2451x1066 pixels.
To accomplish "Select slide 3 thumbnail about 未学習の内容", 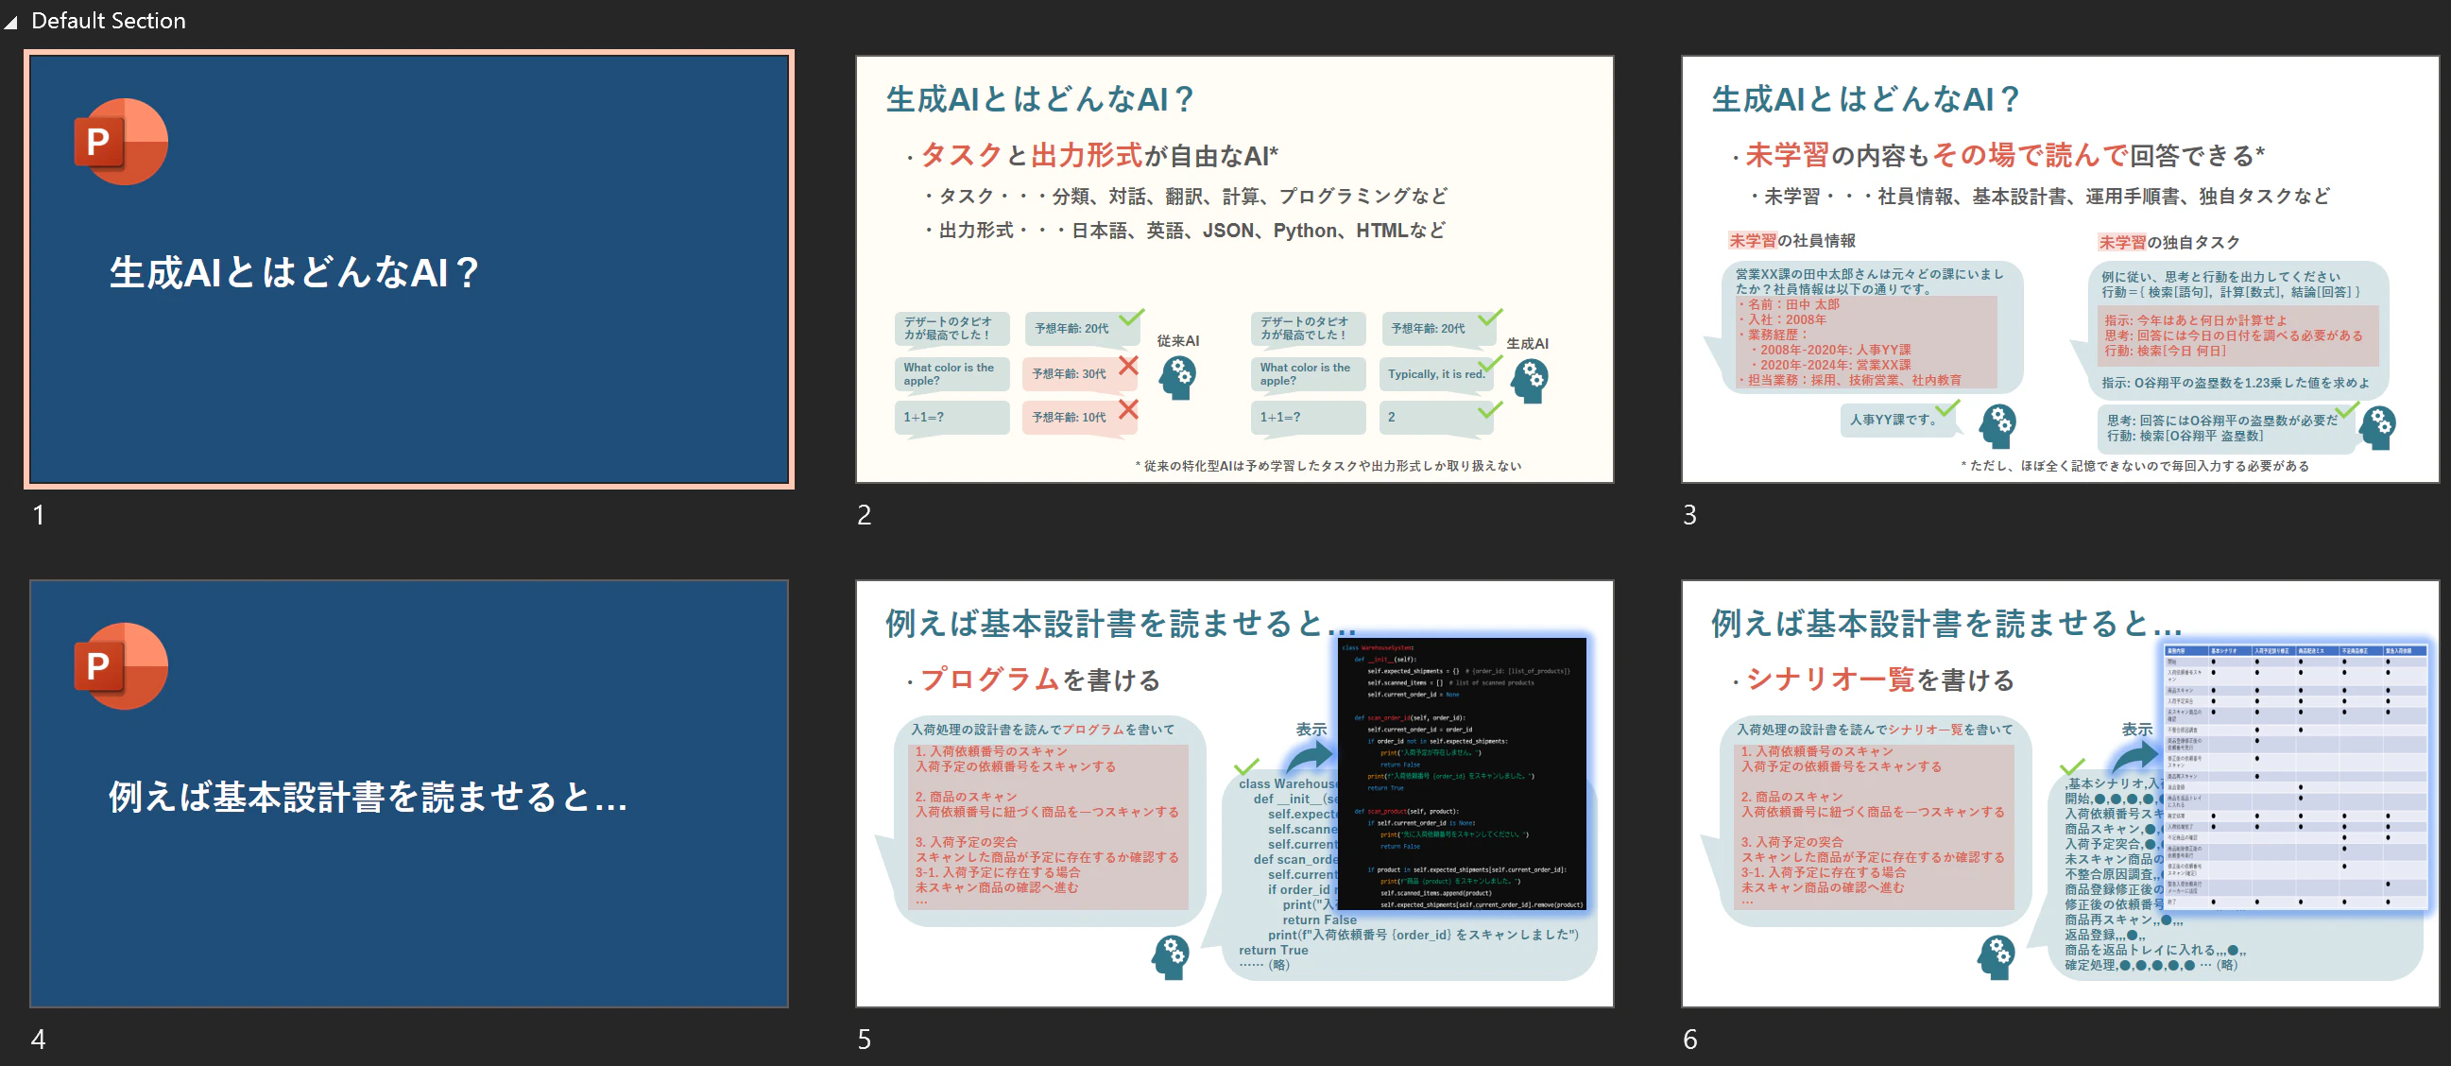I will 2060,269.
